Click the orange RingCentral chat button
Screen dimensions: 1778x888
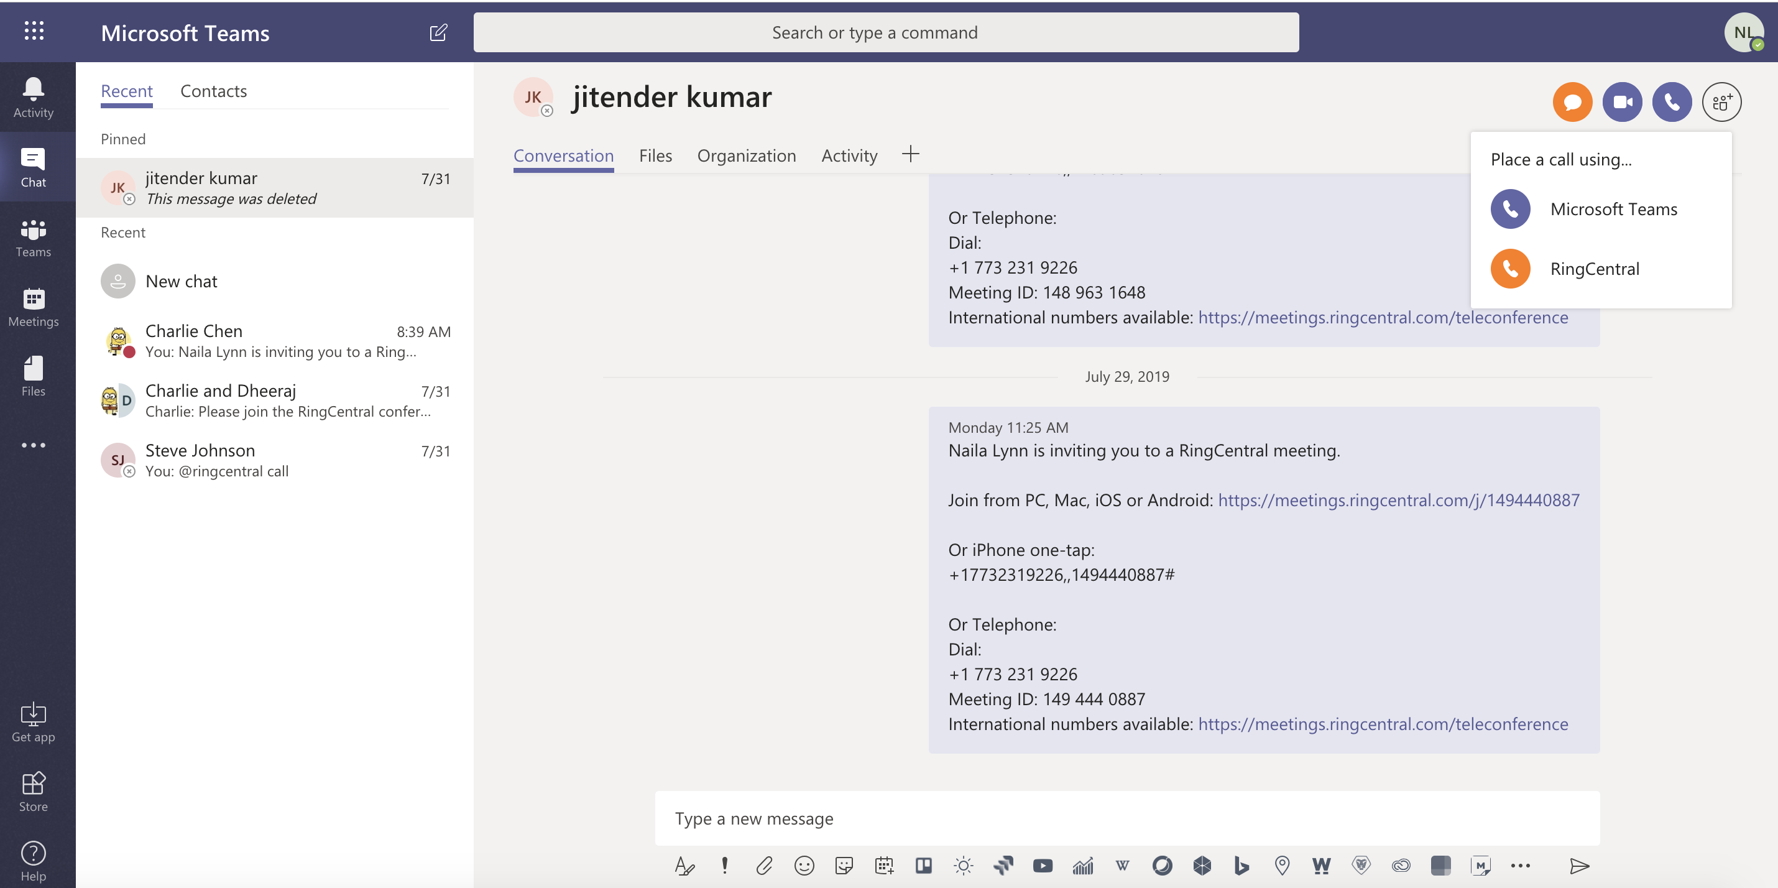coord(1572,101)
